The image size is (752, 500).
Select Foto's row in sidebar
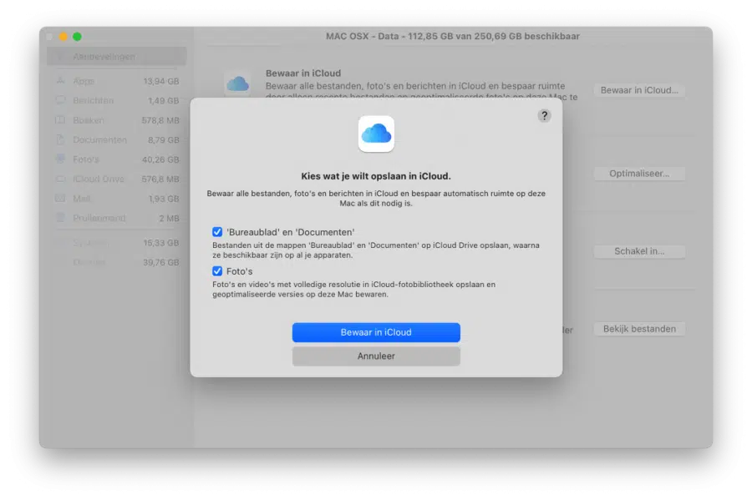pyautogui.click(x=116, y=159)
